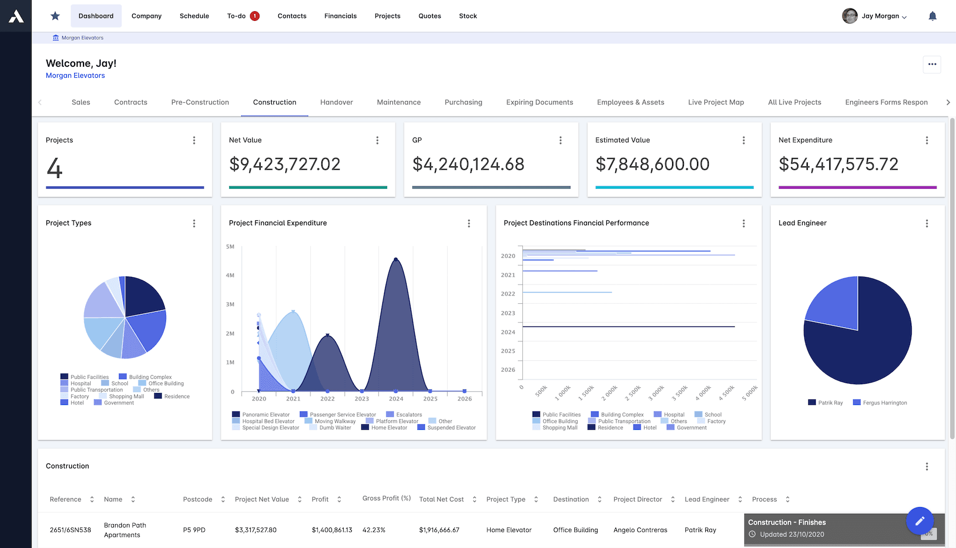This screenshot has height=548, width=956.
Task: Open the Lead Engineer chart kebab menu
Action: click(927, 223)
